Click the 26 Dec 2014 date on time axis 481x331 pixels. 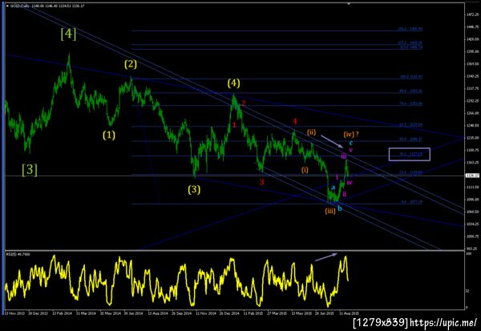(229, 313)
